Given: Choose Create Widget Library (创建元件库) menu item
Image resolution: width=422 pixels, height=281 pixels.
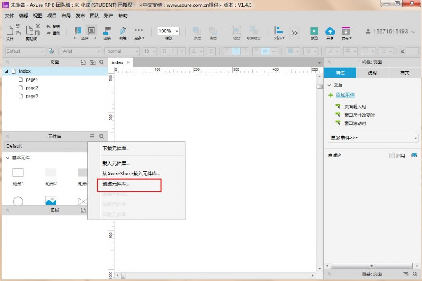Looking at the screenshot, I should (x=116, y=184).
